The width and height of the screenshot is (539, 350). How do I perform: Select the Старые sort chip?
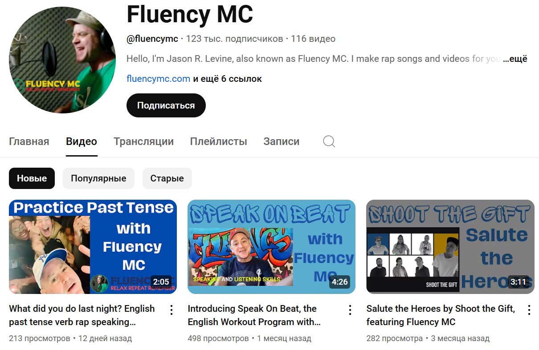click(167, 178)
